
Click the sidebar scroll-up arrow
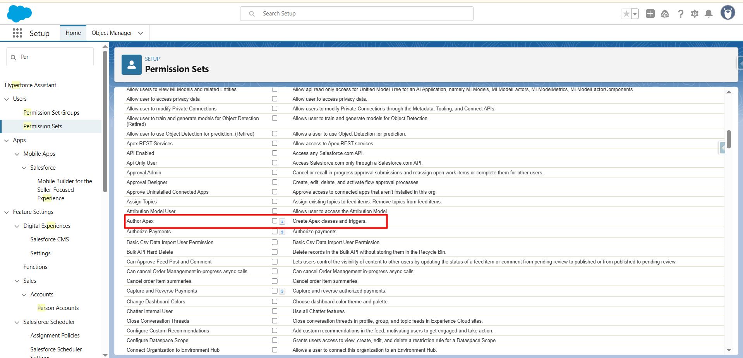tap(105, 46)
